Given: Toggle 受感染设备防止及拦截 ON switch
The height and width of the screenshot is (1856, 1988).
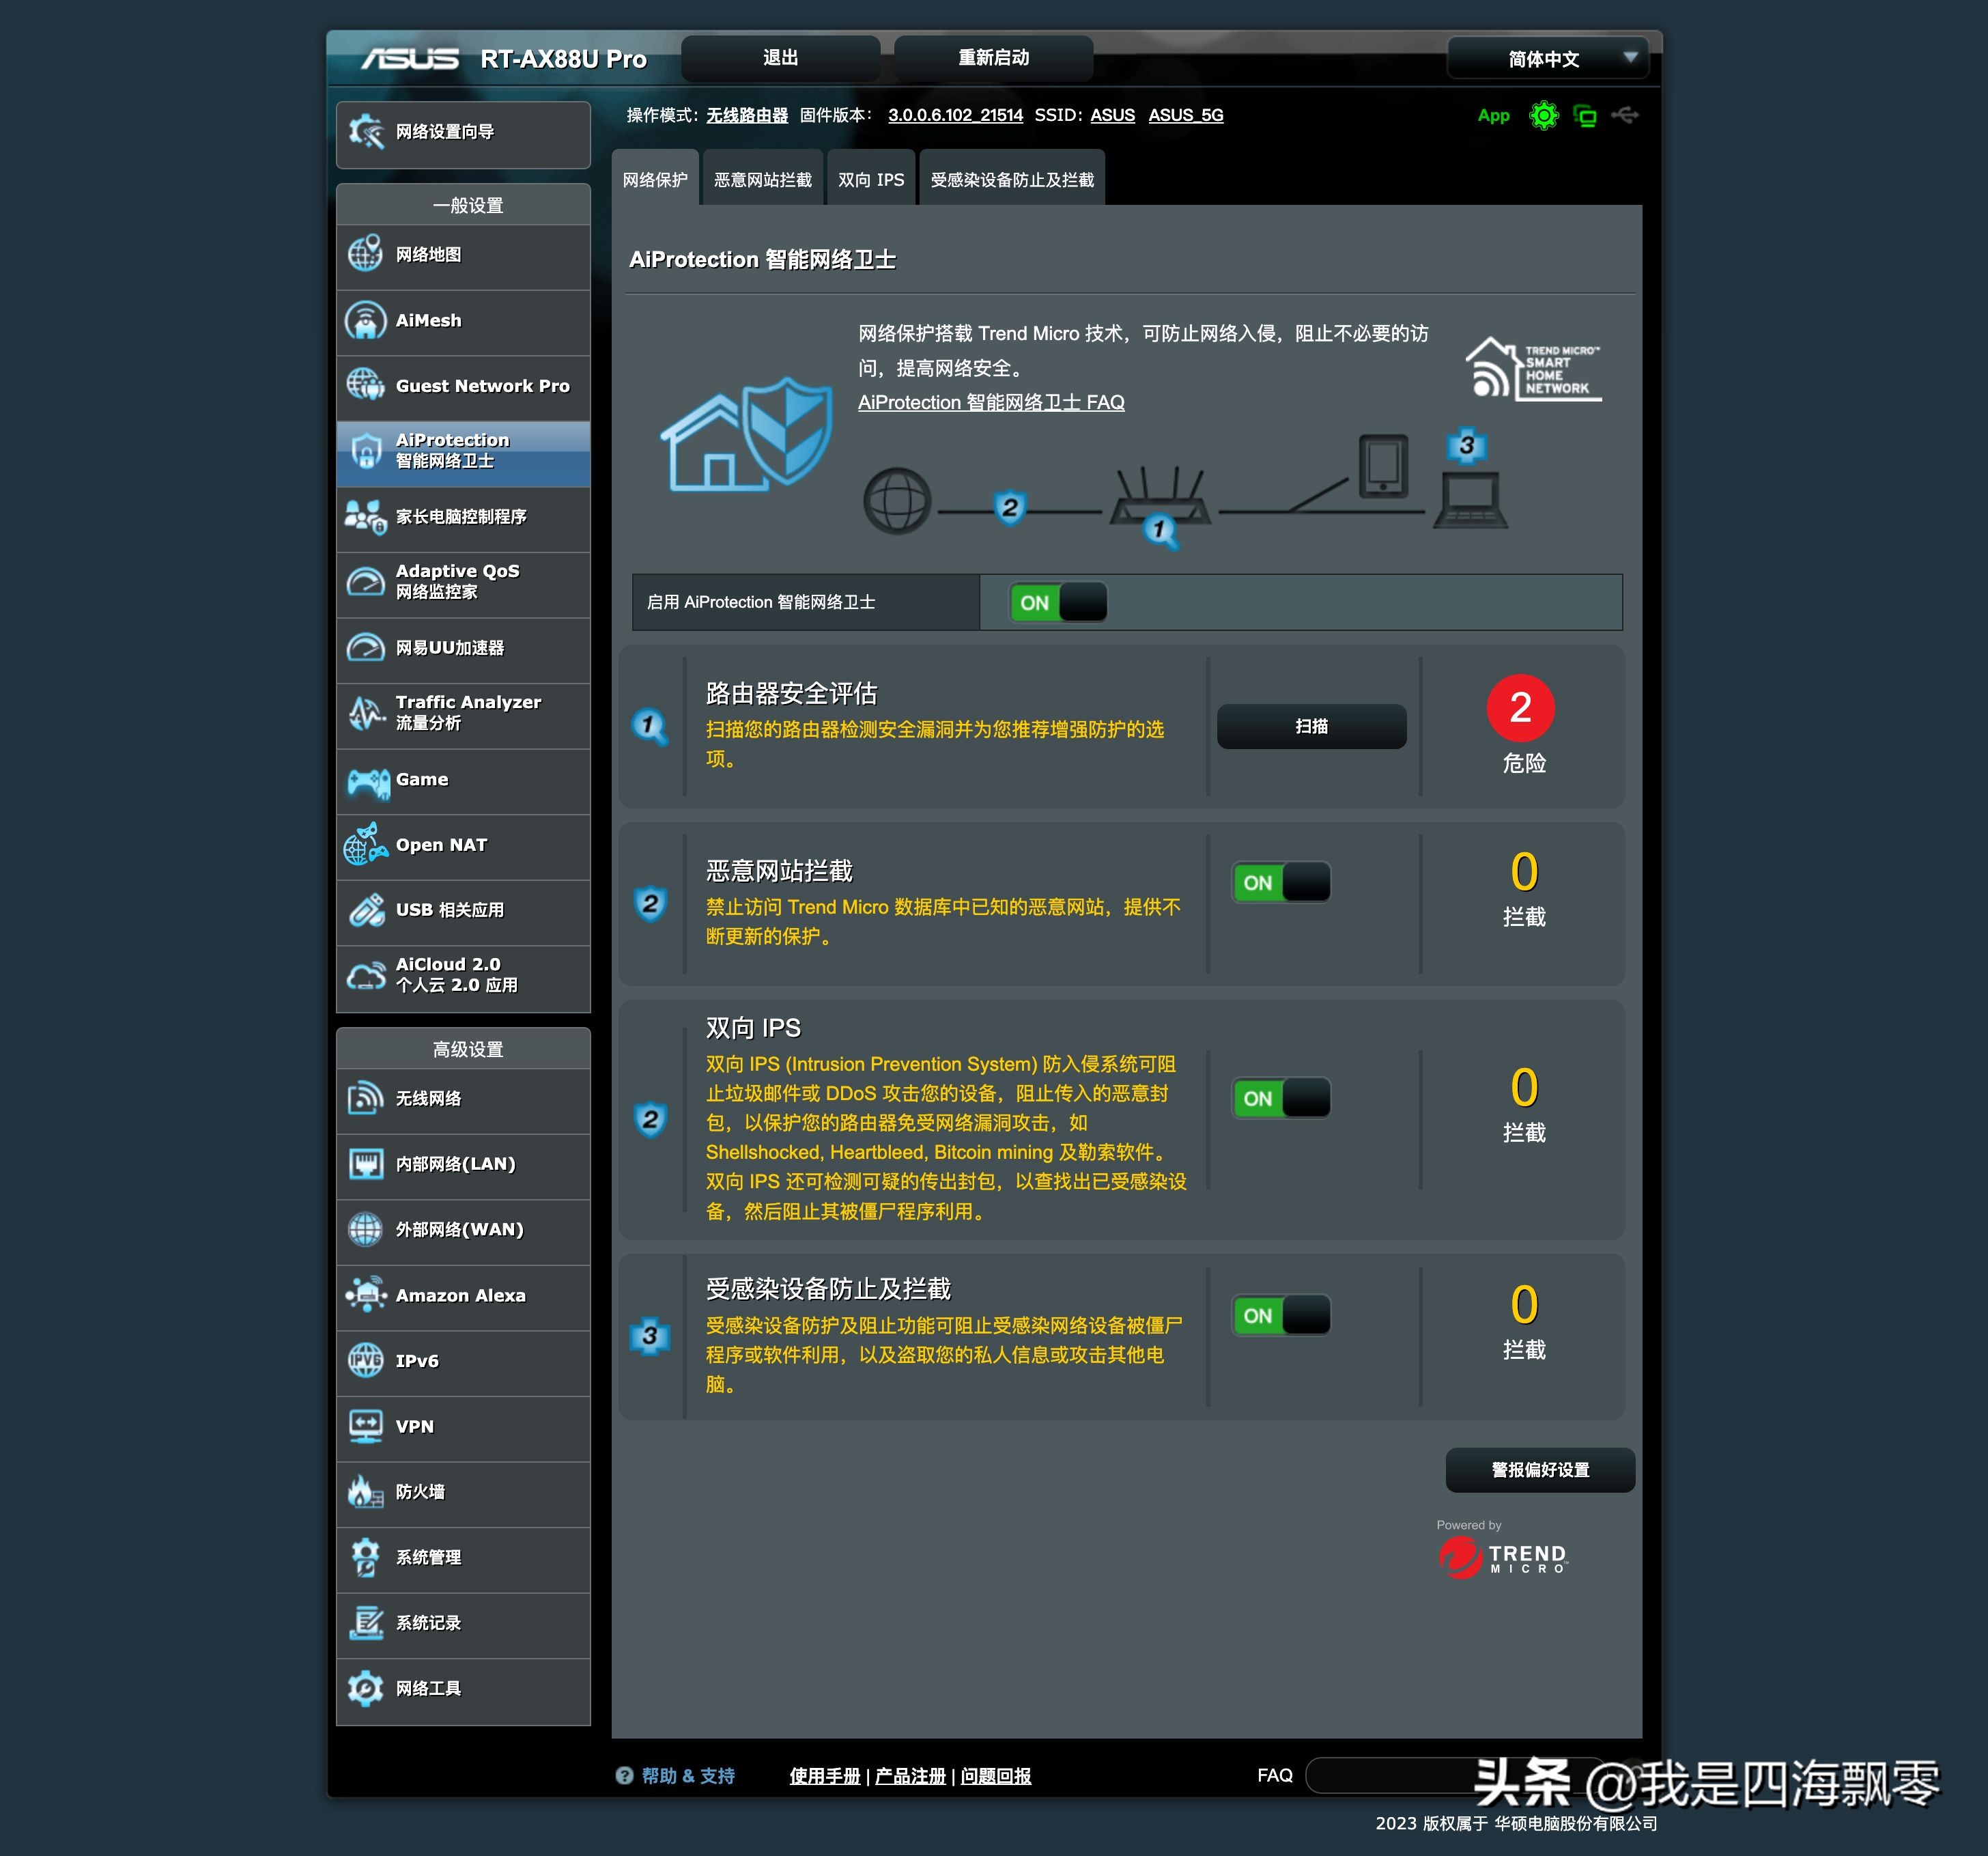Looking at the screenshot, I should pos(1281,1315).
